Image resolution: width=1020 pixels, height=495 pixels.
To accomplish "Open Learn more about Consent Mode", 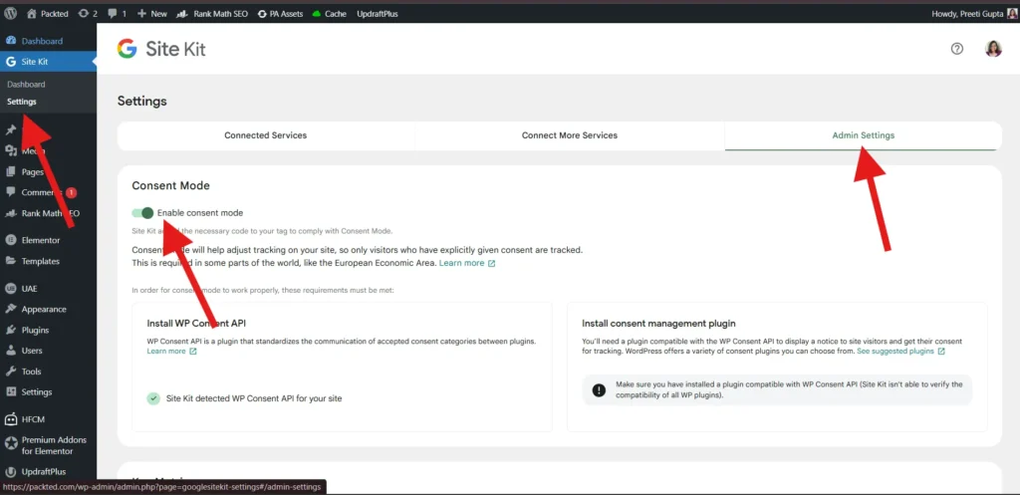I will tap(467, 263).
